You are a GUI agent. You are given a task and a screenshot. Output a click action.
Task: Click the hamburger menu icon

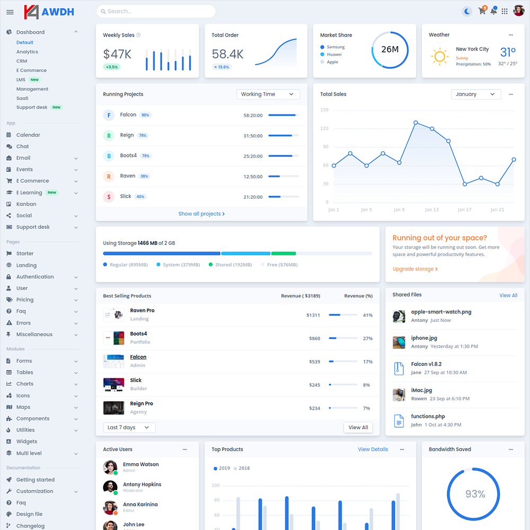10,11
